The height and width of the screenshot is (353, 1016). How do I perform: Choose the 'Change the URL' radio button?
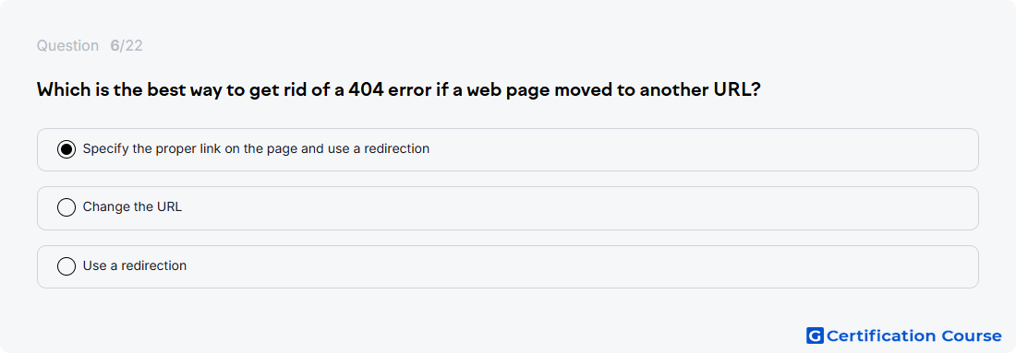tap(67, 207)
